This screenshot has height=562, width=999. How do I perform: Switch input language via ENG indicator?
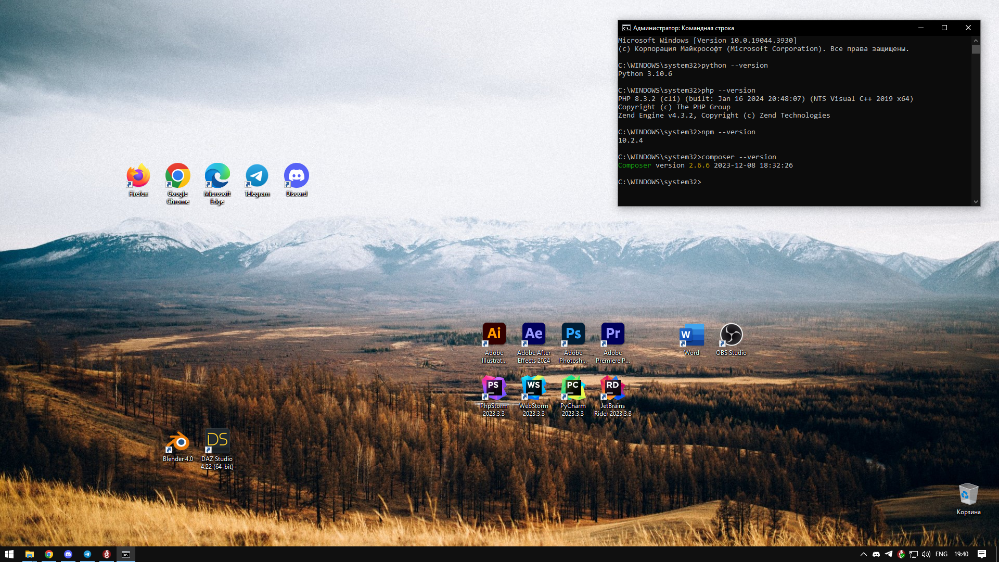(x=941, y=554)
